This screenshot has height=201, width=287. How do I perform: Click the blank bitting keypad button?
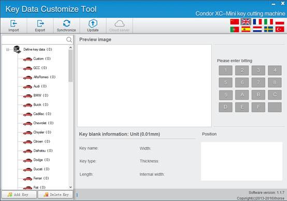point(275,107)
